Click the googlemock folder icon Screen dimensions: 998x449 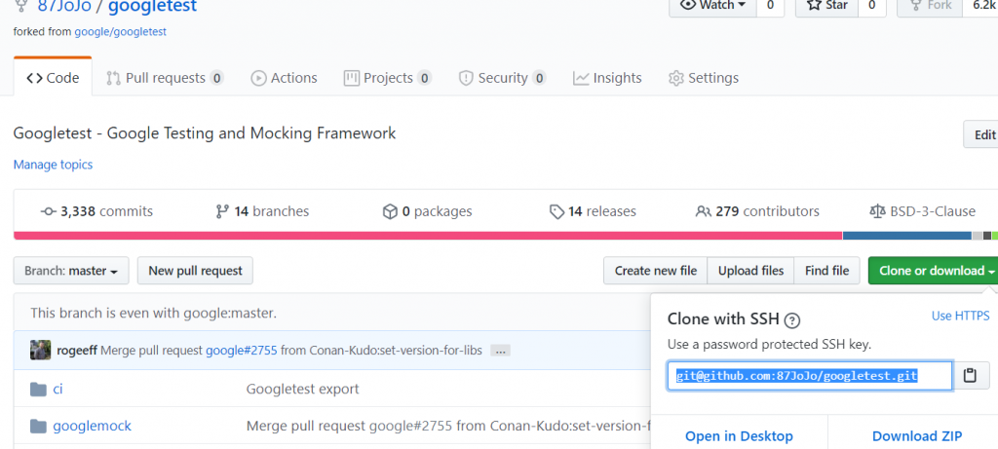[x=39, y=426]
